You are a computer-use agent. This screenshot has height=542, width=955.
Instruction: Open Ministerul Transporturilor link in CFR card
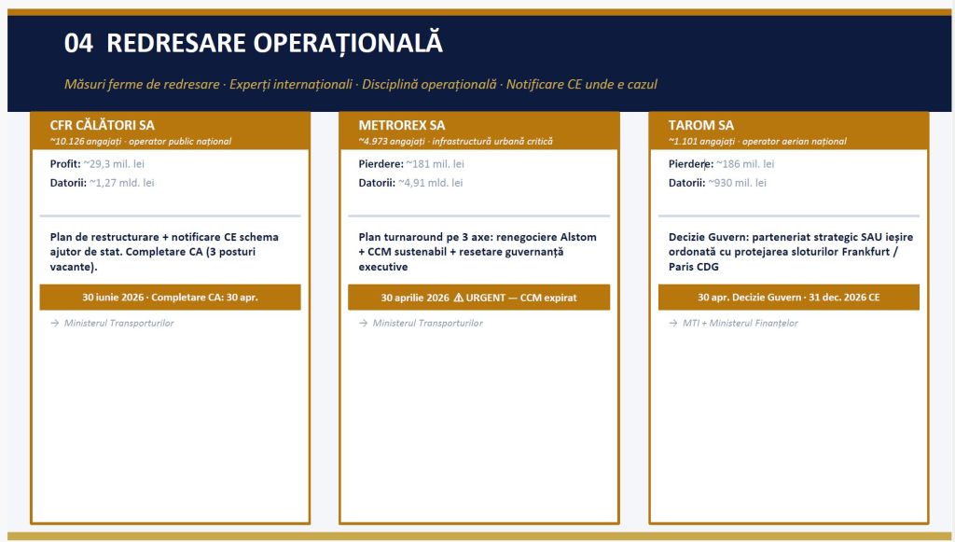(x=118, y=324)
